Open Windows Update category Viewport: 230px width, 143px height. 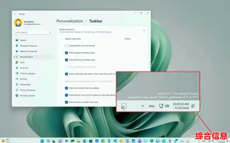point(33,96)
